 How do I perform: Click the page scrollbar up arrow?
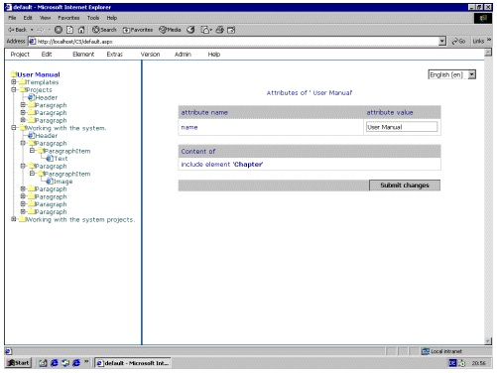point(488,53)
